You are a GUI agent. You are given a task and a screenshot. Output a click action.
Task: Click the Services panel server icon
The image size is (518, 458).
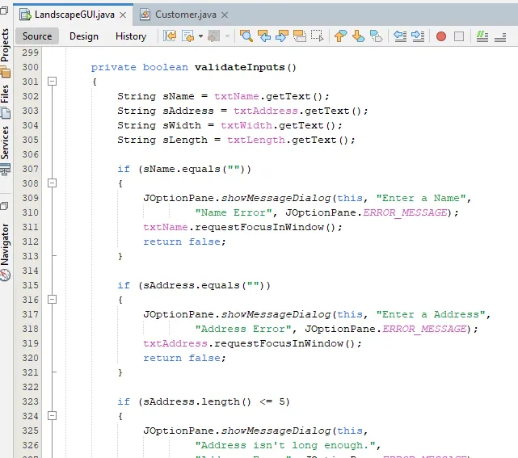click(x=6, y=170)
